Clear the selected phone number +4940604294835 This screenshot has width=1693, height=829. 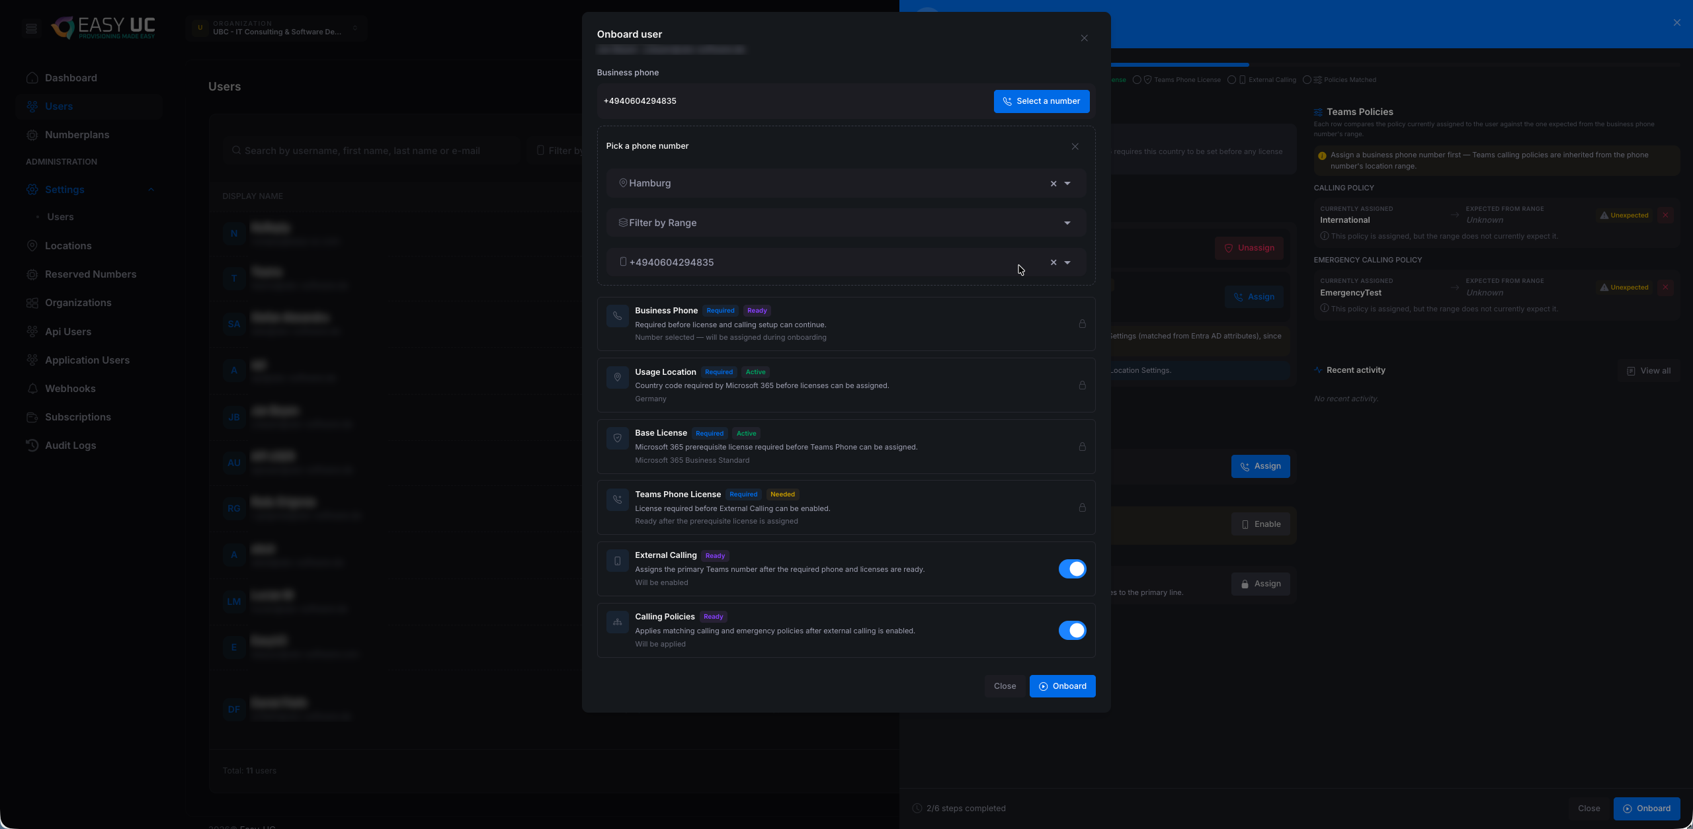1053,262
